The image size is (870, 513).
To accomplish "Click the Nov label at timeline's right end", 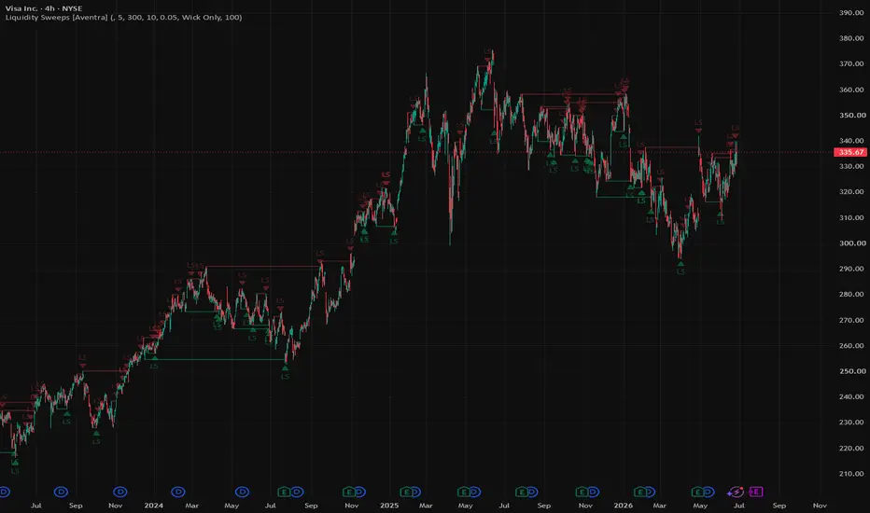I will point(820,506).
